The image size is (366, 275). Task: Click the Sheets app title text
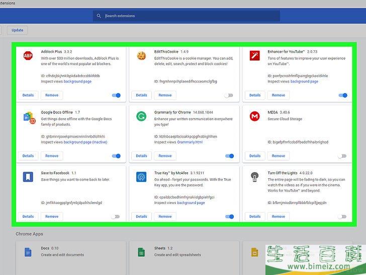pyautogui.click(x=160, y=248)
